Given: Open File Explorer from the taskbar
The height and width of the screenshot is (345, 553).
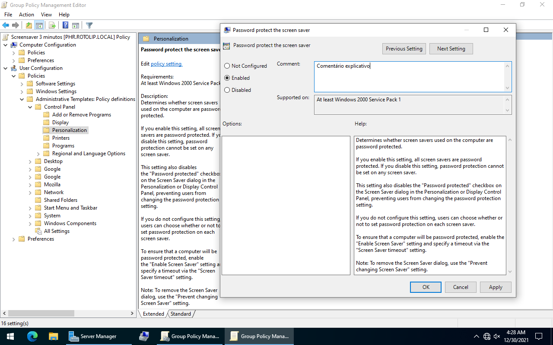Looking at the screenshot, I should pos(53,336).
